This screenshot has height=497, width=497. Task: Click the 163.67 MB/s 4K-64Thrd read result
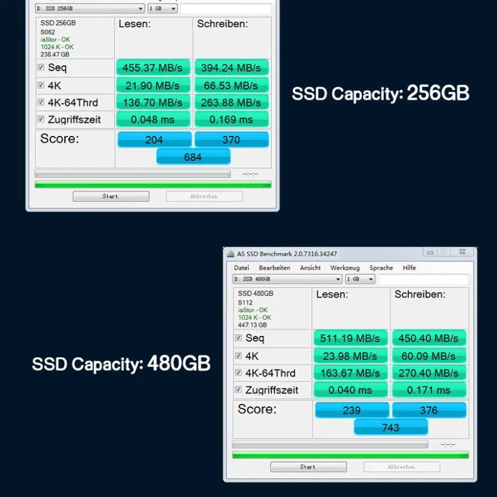(350, 373)
